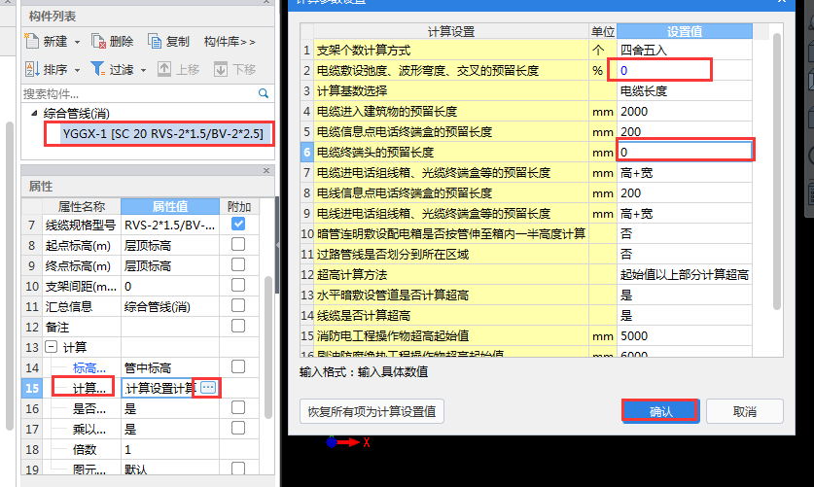This screenshot has height=487, width=814.
Task: Click the 复制 copy component icon
Action: click(x=155, y=41)
